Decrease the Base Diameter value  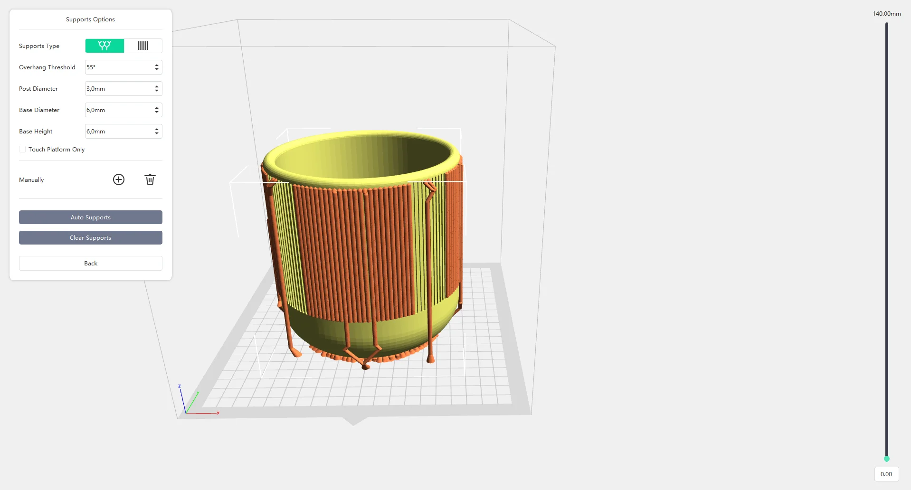(157, 112)
